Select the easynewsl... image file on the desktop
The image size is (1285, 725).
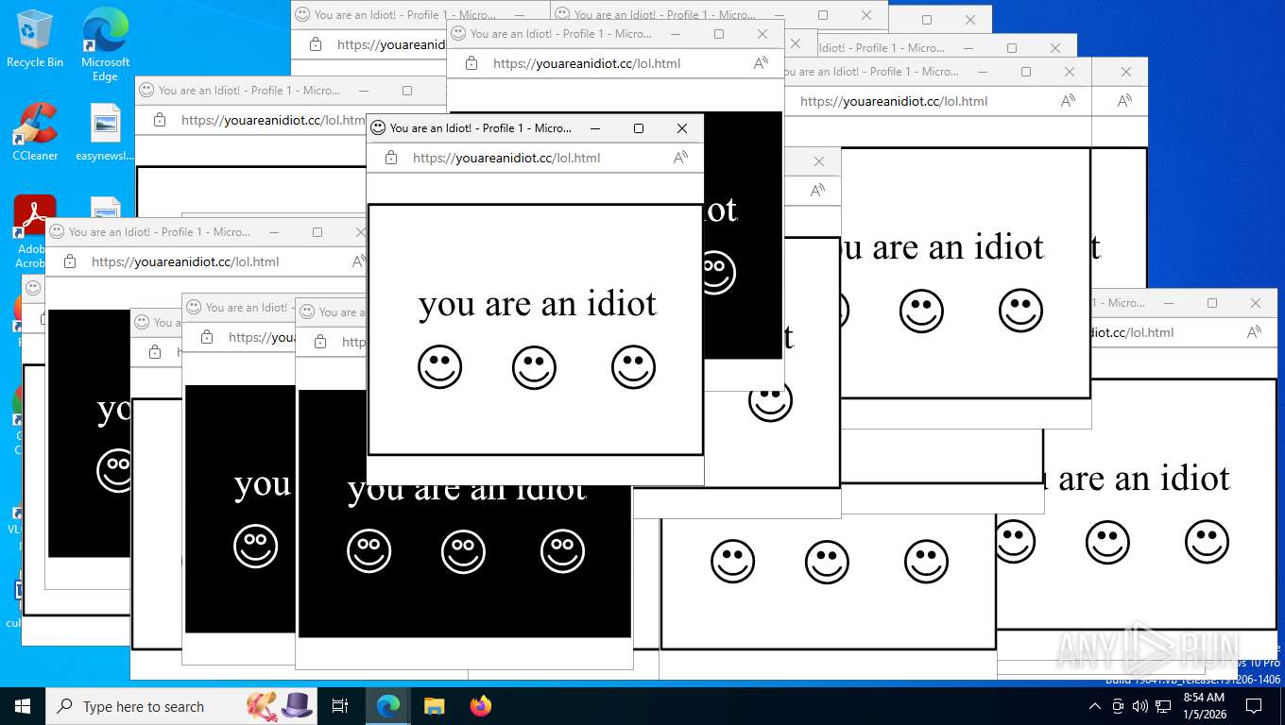pyautogui.click(x=105, y=132)
